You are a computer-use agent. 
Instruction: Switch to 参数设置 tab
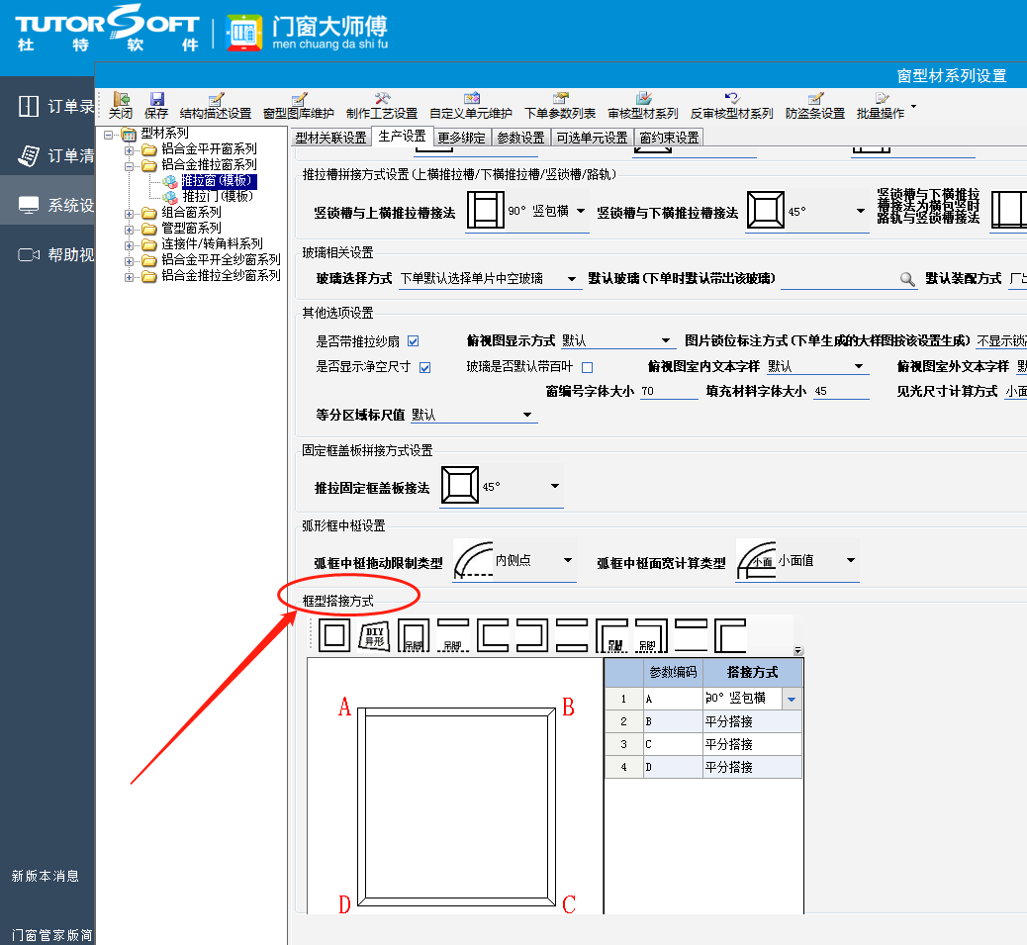(520, 138)
